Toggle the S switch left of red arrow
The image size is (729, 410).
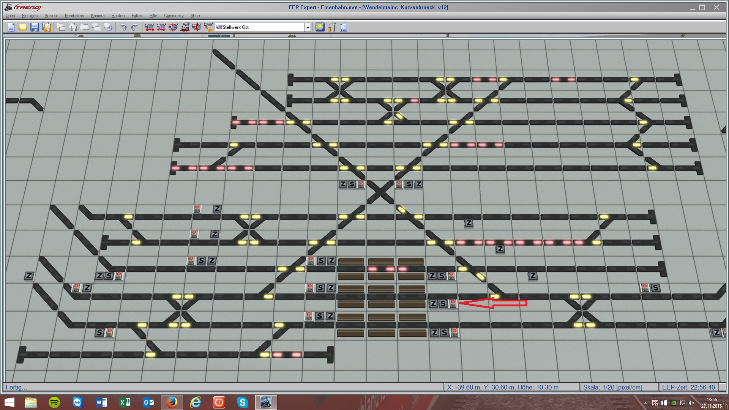click(x=443, y=304)
